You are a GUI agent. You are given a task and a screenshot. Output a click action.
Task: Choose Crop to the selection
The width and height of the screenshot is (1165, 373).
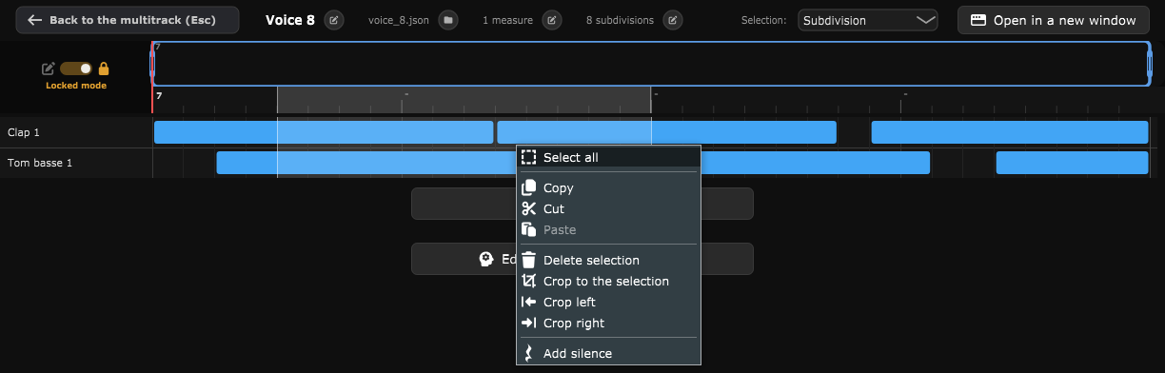(x=608, y=282)
